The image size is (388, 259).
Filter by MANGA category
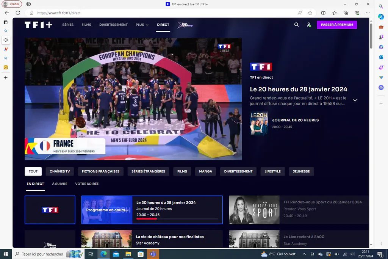(205, 171)
